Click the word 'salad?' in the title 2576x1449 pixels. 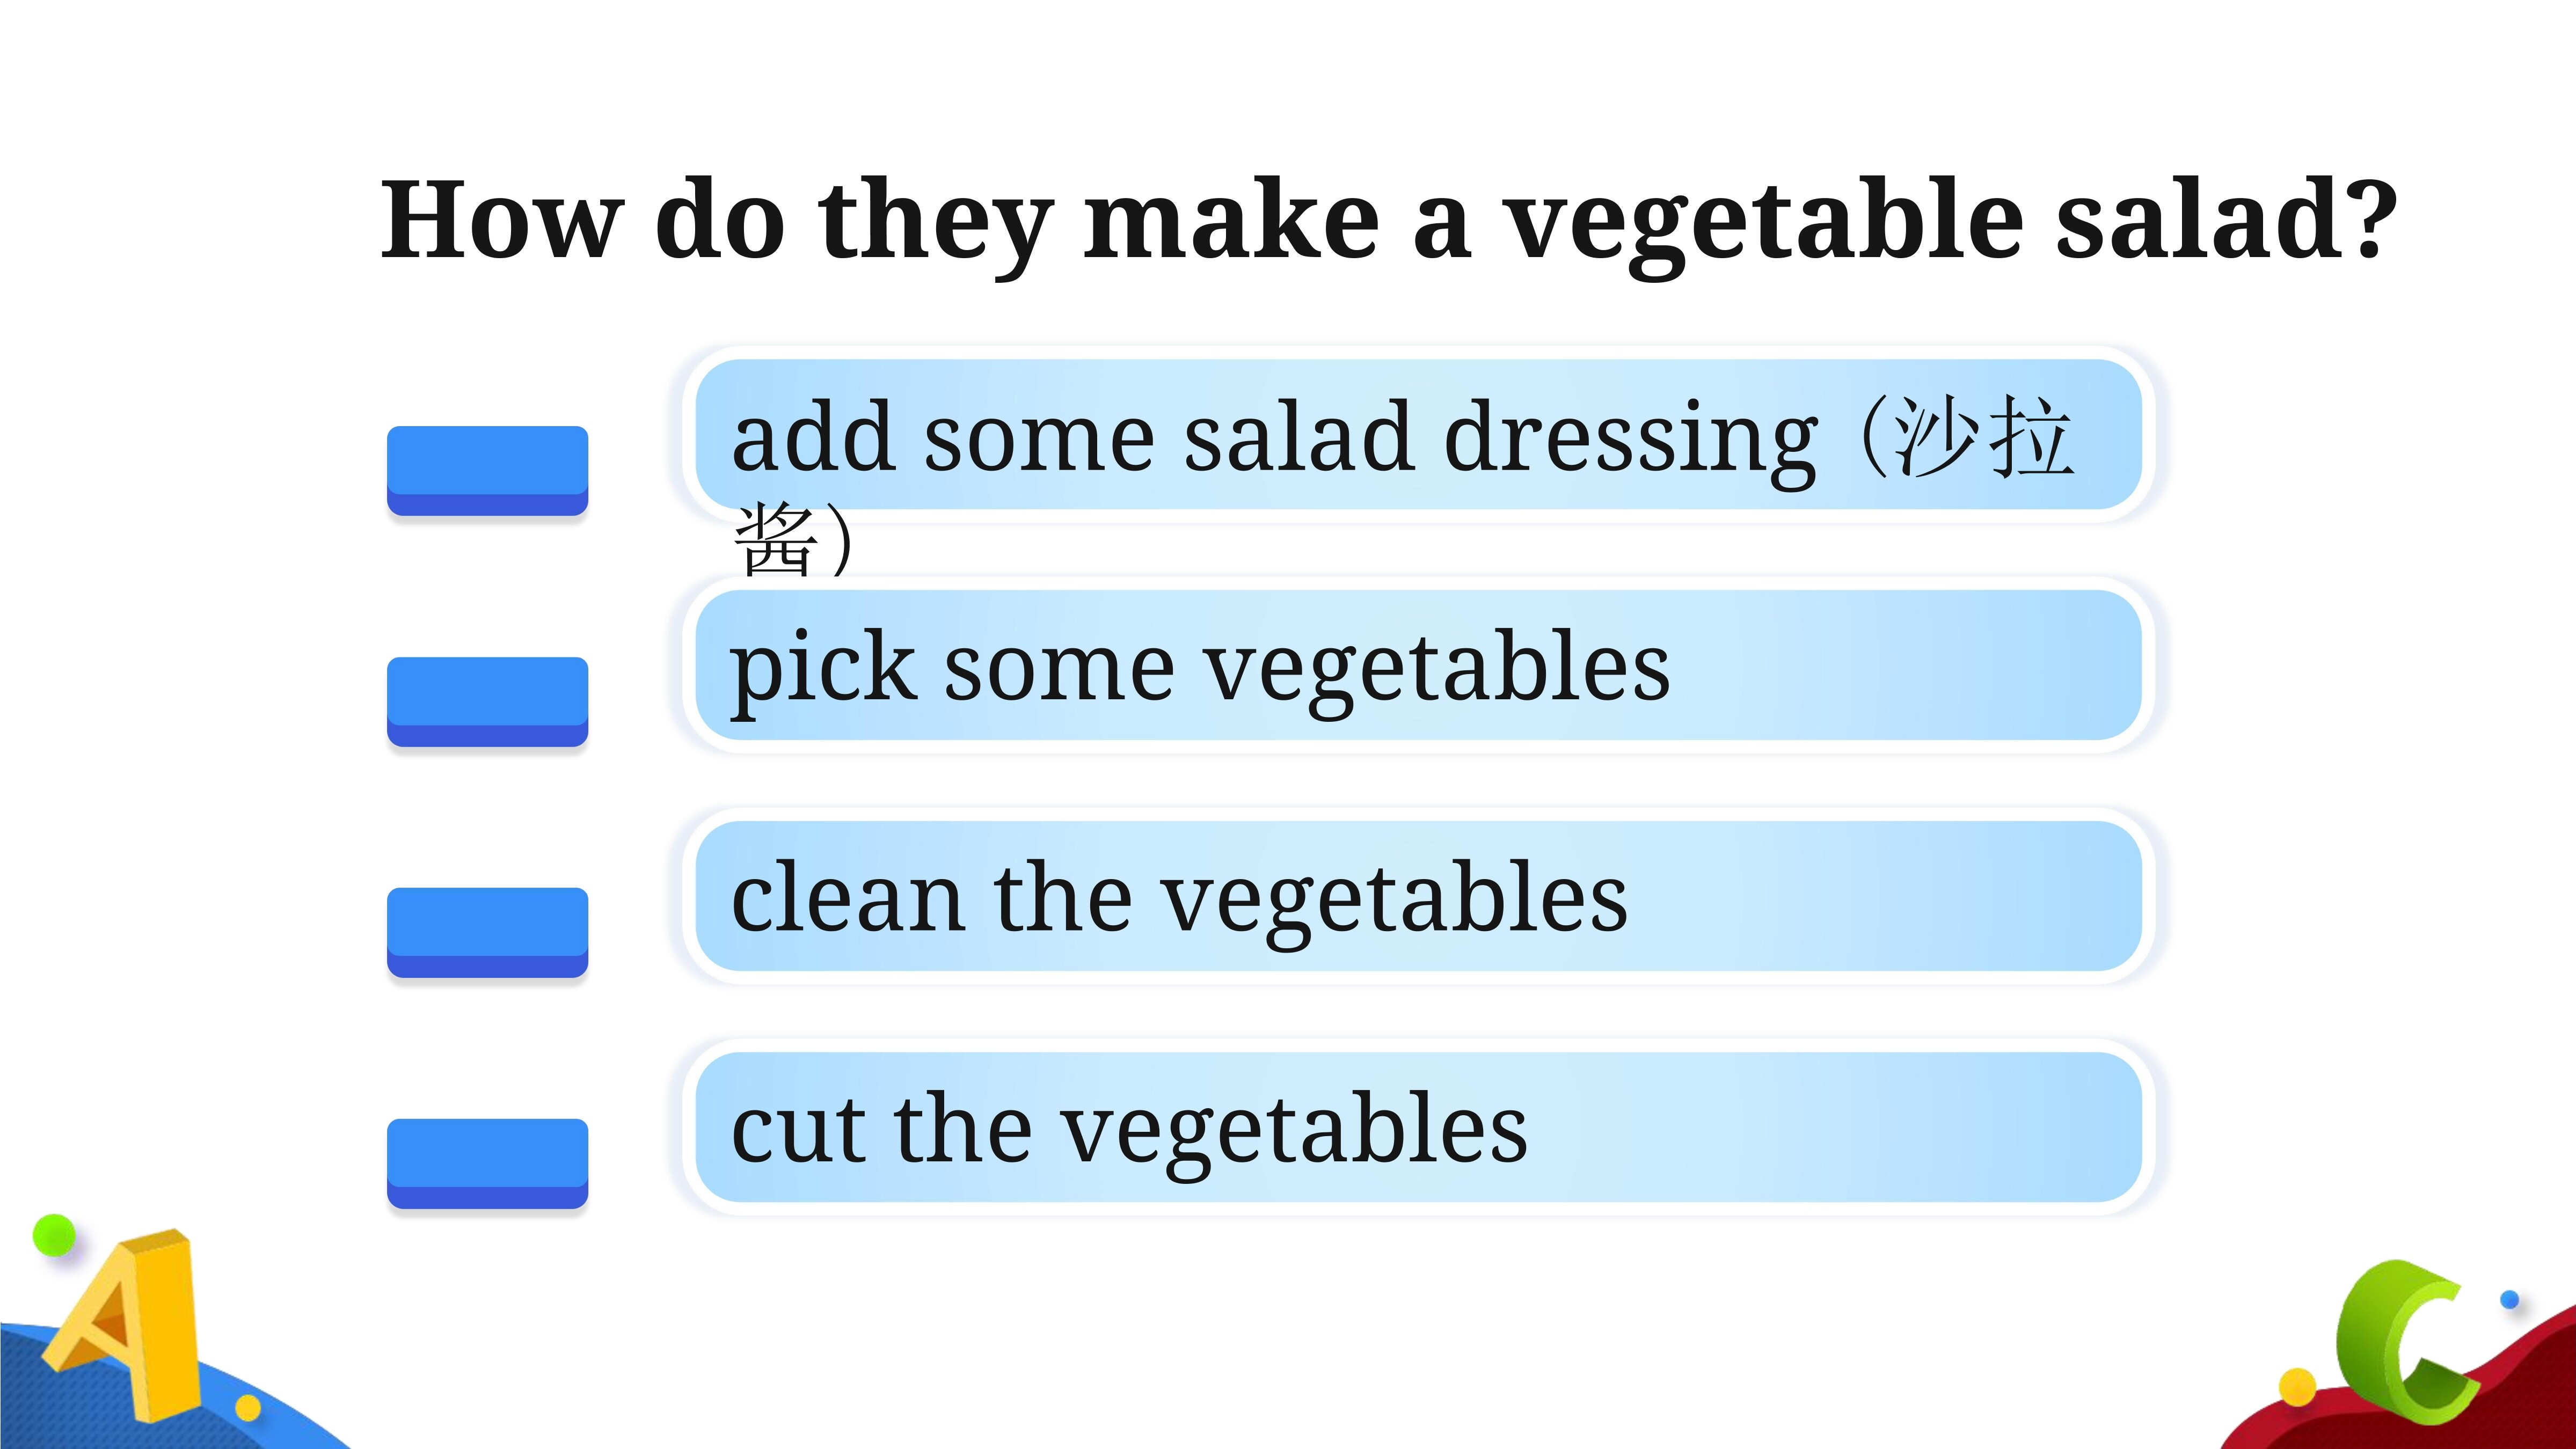pyautogui.click(x=2227, y=218)
